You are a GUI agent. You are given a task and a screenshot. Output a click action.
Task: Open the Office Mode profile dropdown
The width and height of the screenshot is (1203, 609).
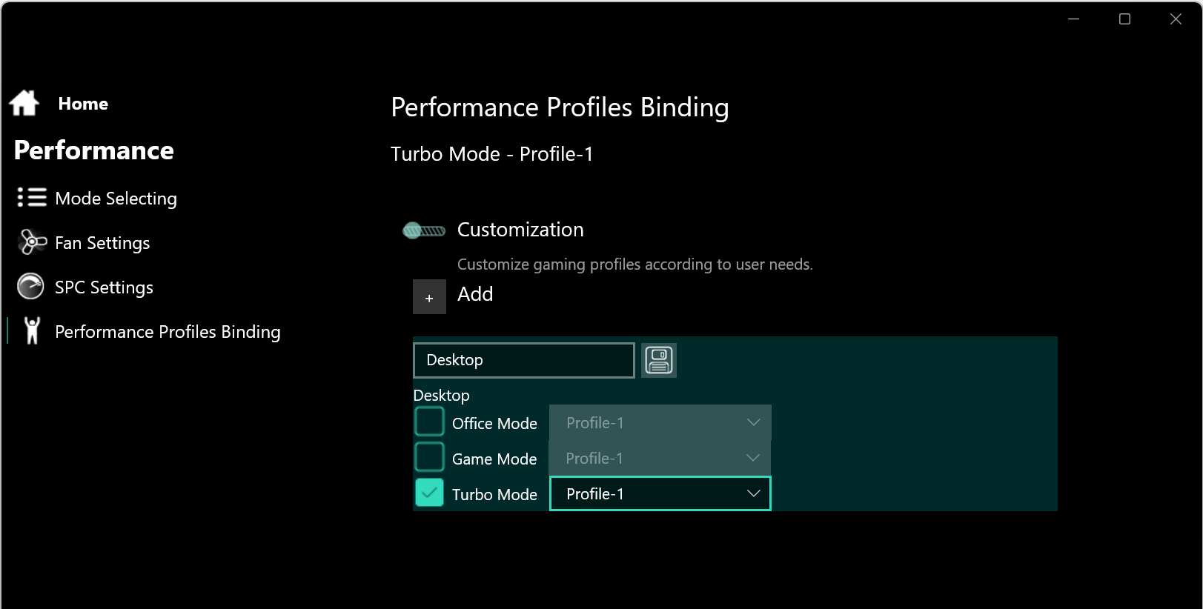(660, 422)
